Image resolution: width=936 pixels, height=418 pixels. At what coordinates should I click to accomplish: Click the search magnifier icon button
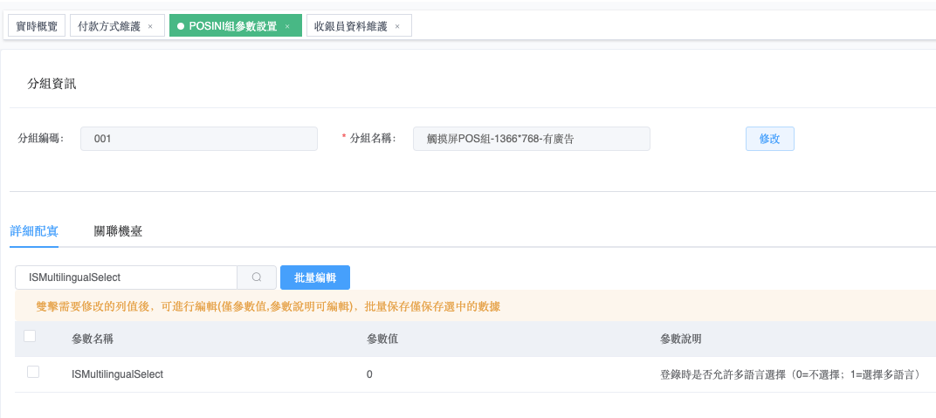(x=257, y=278)
